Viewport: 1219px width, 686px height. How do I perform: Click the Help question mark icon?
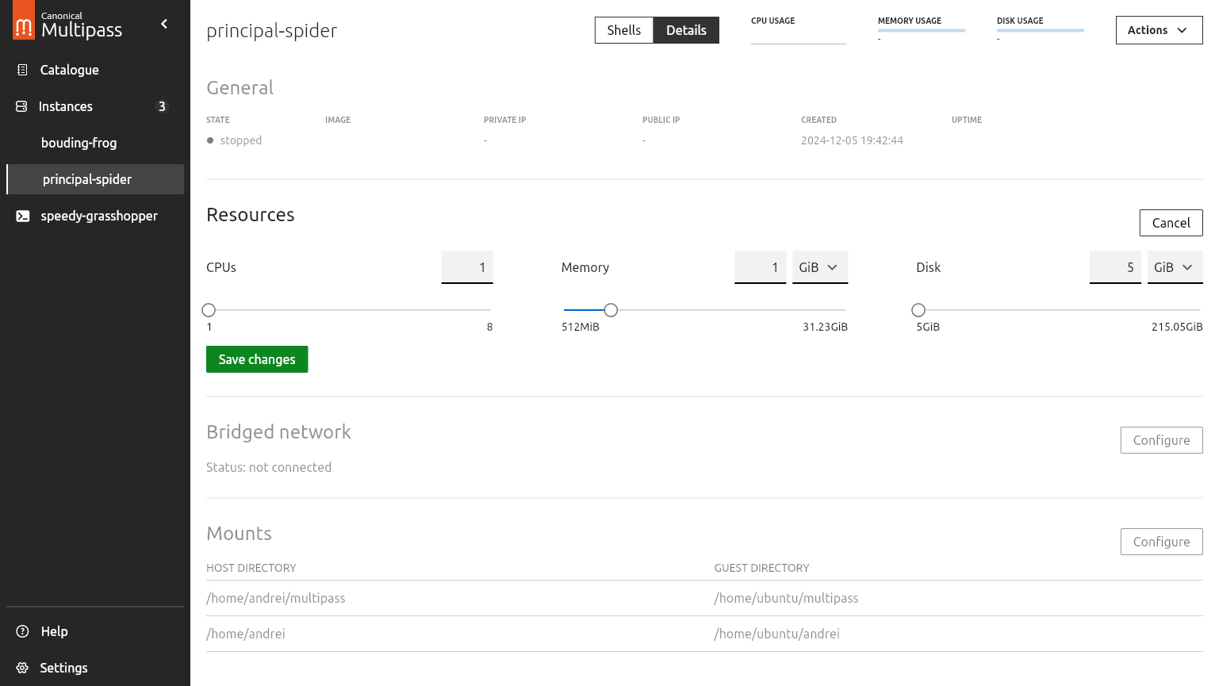(x=23, y=631)
